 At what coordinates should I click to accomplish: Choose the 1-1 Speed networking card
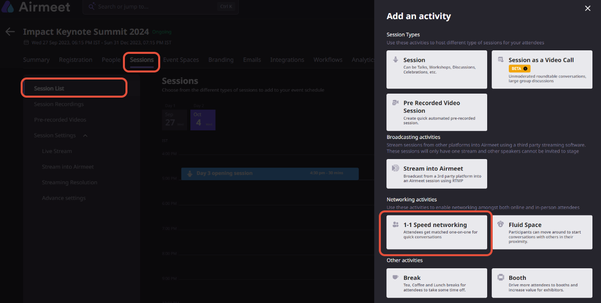coord(437,232)
